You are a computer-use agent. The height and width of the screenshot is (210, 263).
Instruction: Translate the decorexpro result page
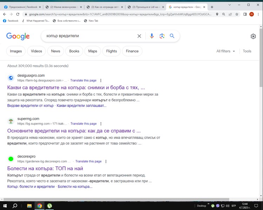click(88, 161)
